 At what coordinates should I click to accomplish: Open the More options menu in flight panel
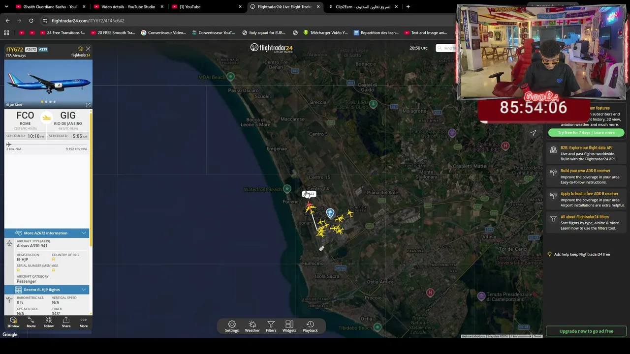coord(84,323)
